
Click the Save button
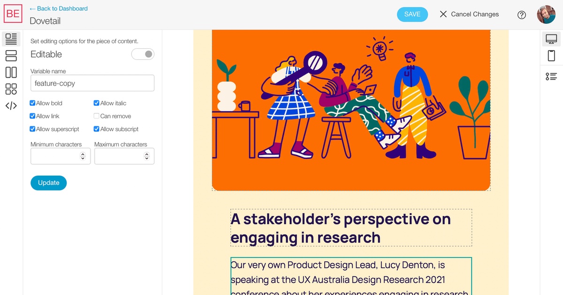pos(412,14)
